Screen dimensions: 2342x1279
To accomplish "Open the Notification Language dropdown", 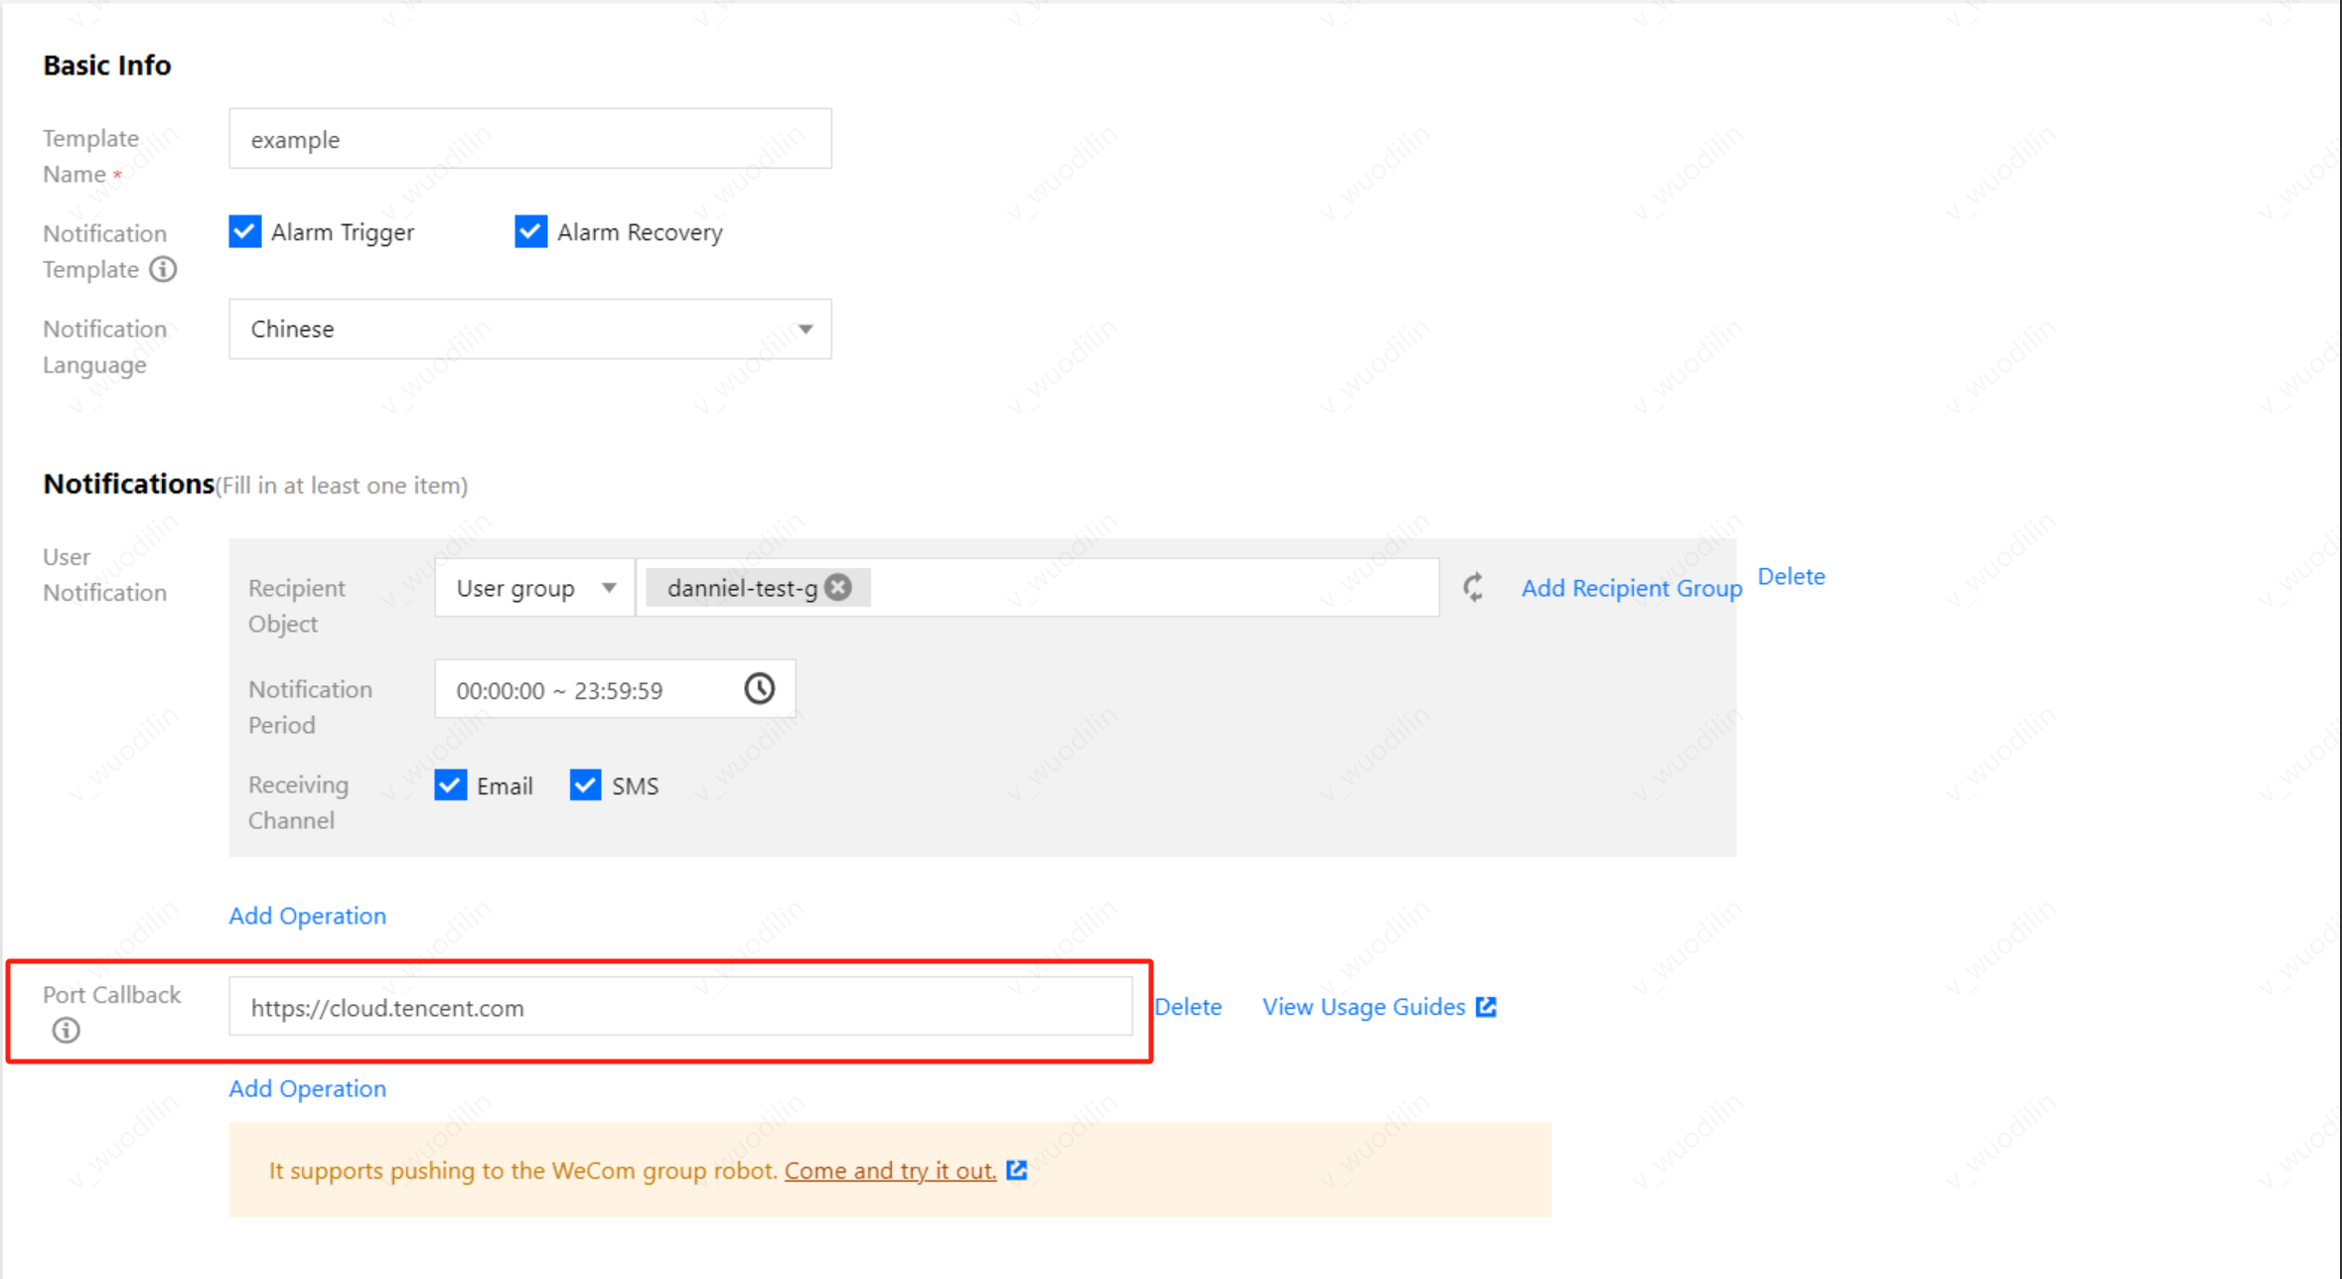I will [x=529, y=329].
